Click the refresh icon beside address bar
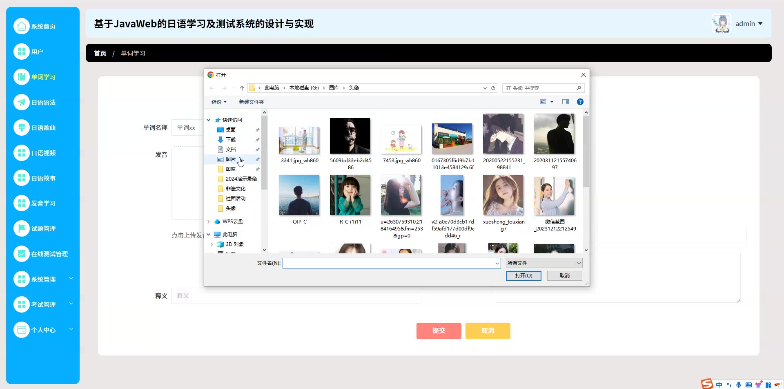 (493, 88)
